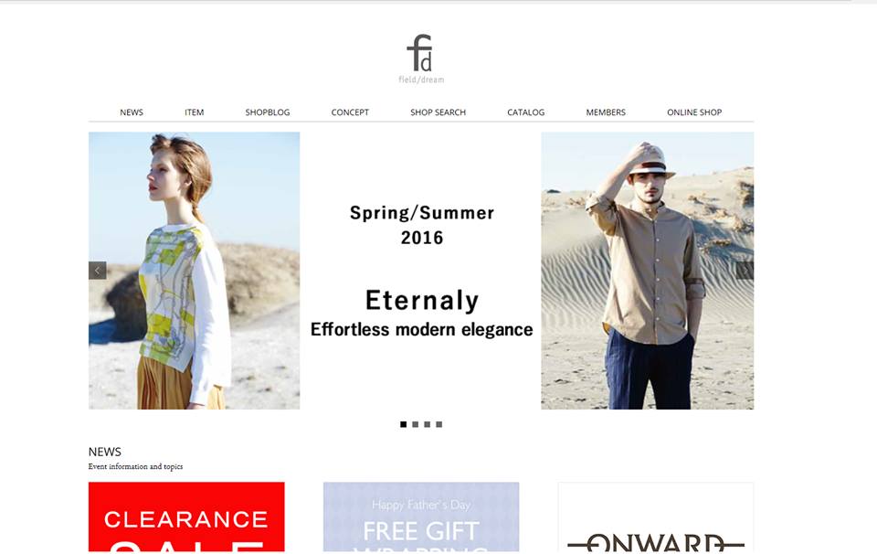Select the third carousel indicator dot
The height and width of the screenshot is (554, 877).
tap(428, 424)
